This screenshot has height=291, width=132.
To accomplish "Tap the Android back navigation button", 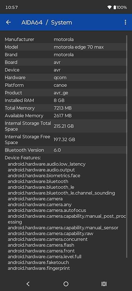I will (x=28, y=284).
